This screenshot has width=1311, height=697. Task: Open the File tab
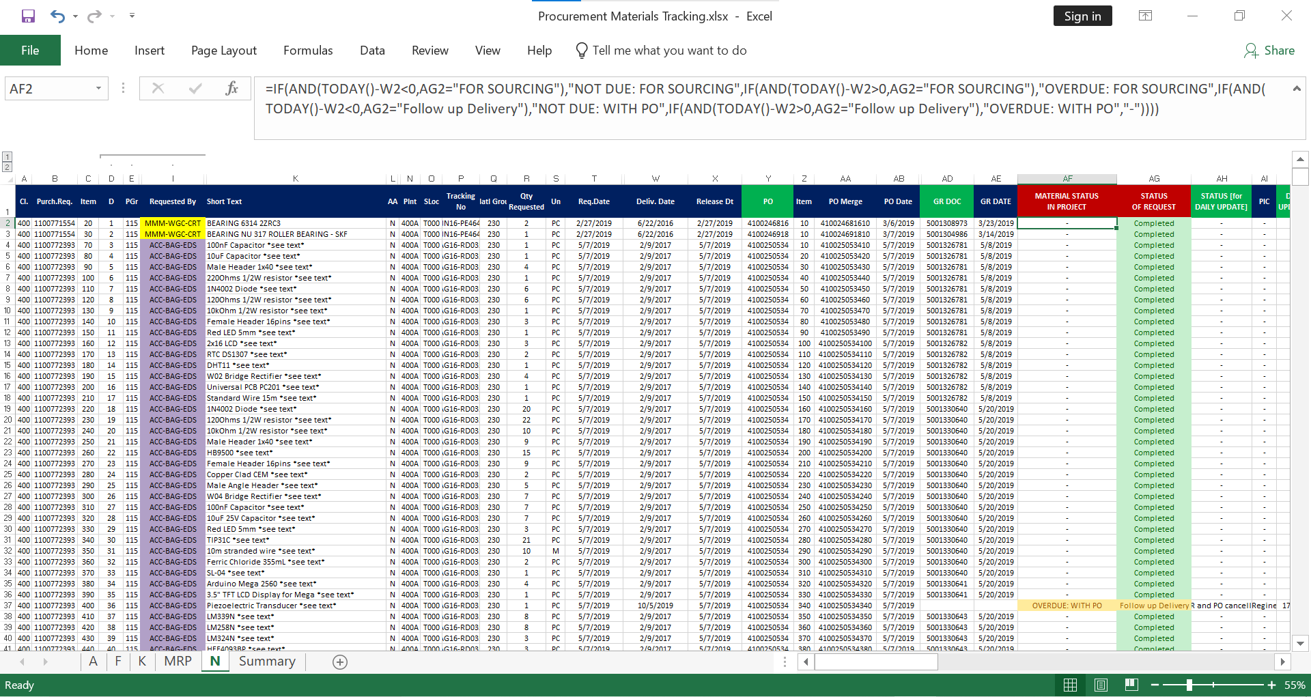click(x=30, y=51)
